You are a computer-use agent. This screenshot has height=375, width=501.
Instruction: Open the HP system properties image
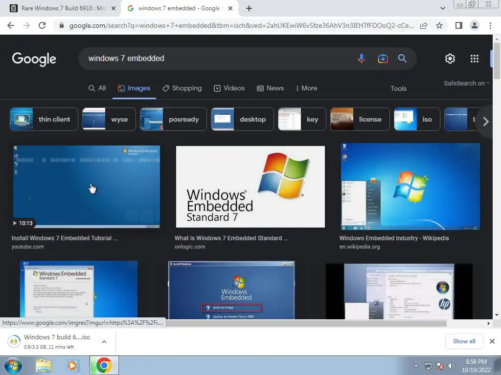(399, 291)
